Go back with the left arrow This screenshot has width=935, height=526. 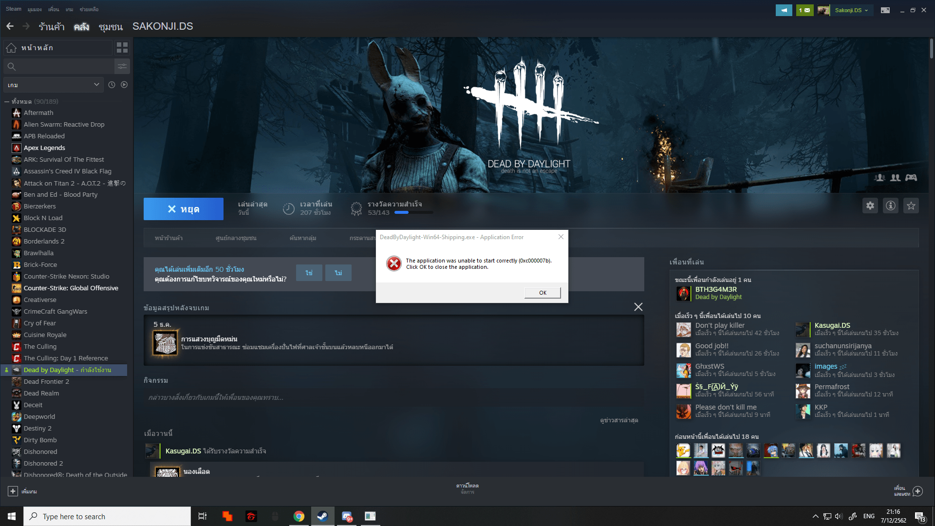(10, 26)
